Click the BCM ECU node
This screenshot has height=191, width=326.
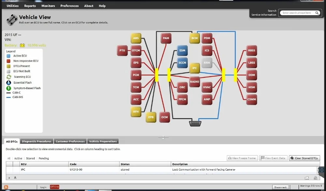[x=195, y=38]
